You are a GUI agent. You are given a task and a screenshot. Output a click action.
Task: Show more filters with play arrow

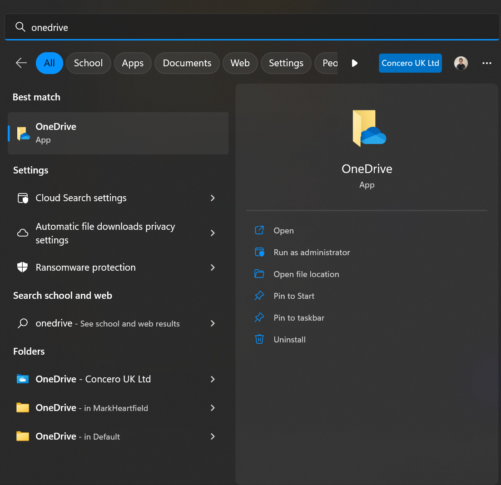pyautogui.click(x=354, y=63)
